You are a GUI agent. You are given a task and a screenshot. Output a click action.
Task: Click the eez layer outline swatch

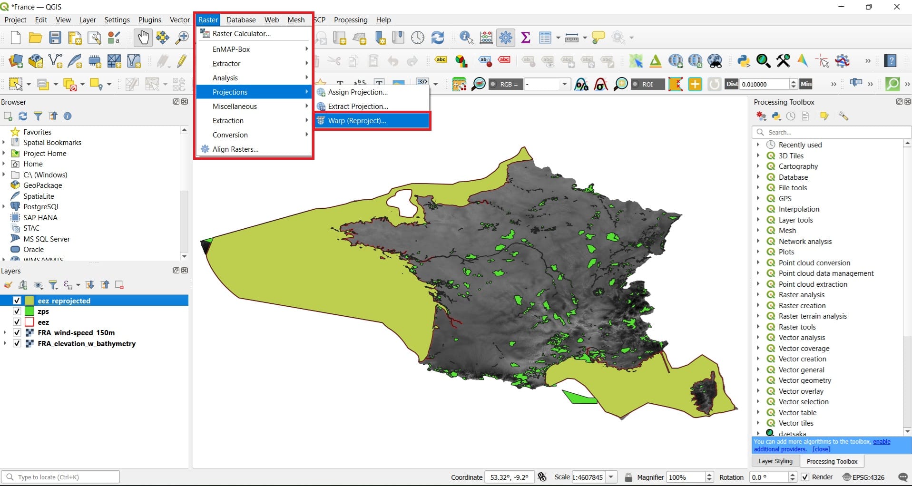click(29, 322)
